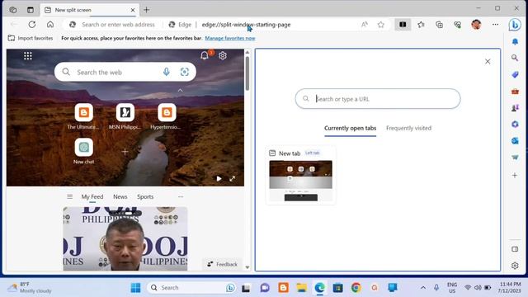Start voice search microphone icon
This screenshot has height=297, width=528.
click(167, 72)
